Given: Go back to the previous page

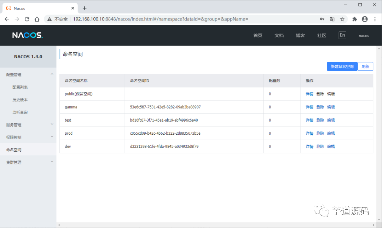Looking at the screenshot, I should point(7,19).
